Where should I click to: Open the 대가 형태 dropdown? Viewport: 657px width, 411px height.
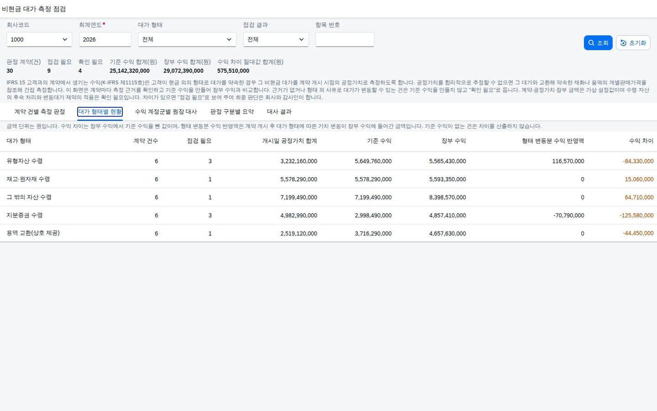pyautogui.click(x=187, y=39)
